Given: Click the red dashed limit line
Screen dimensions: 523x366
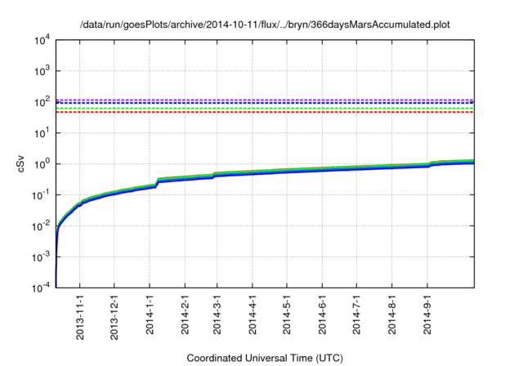Looking at the screenshot, I should point(265,113).
